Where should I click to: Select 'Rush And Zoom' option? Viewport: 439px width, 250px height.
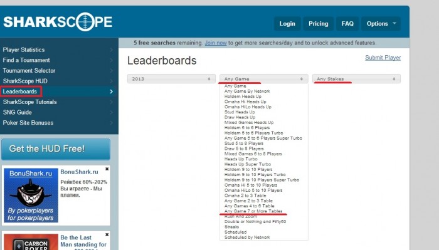pyautogui.click(x=240, y=216)
